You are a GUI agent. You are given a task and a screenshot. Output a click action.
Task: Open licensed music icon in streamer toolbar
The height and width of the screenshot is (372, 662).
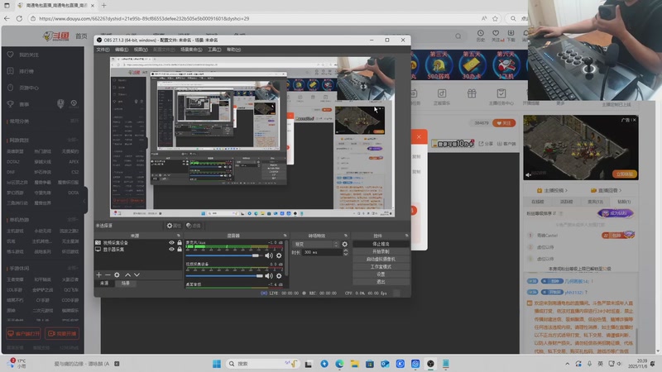(x=442, y=93)
